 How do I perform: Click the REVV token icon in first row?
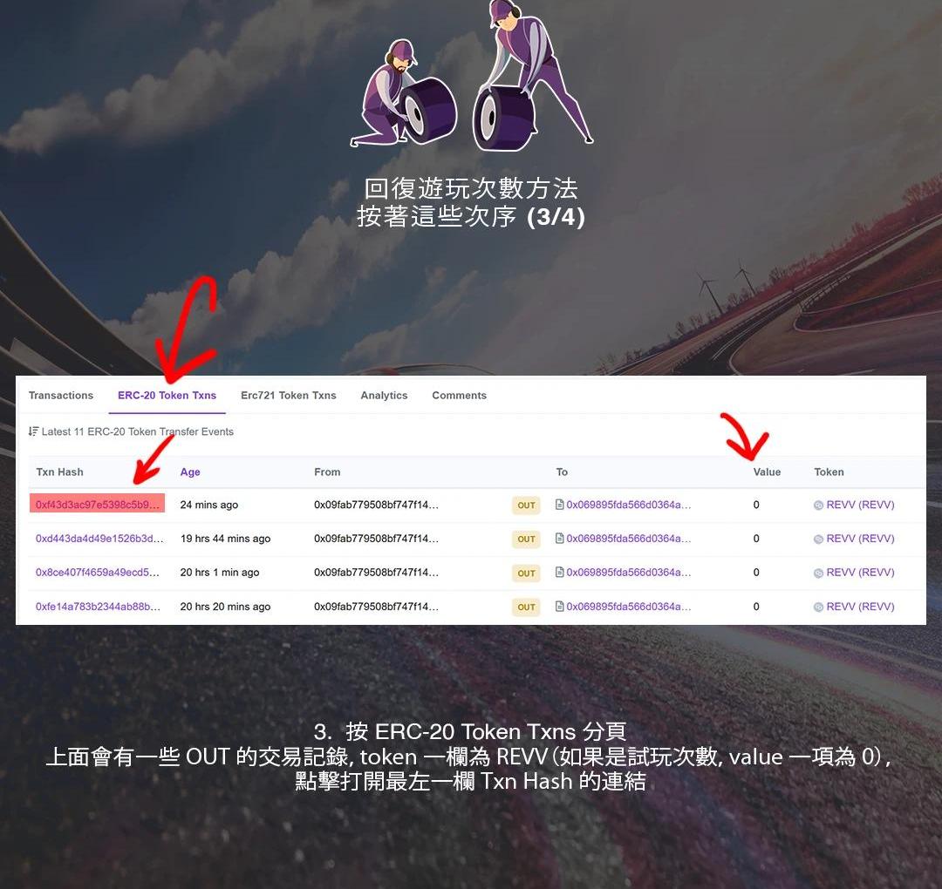pyautogui.click(x=818, y=506)
